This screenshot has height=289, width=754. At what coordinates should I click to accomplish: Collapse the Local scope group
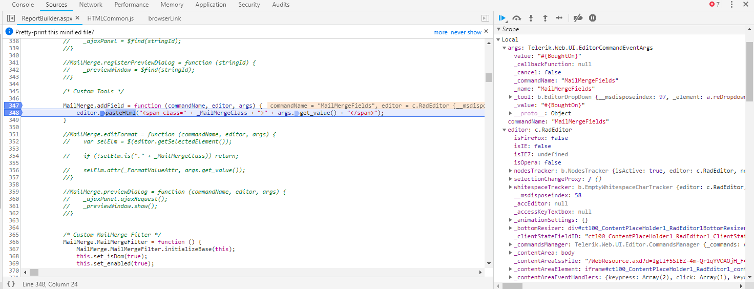(x=499, y=39)
